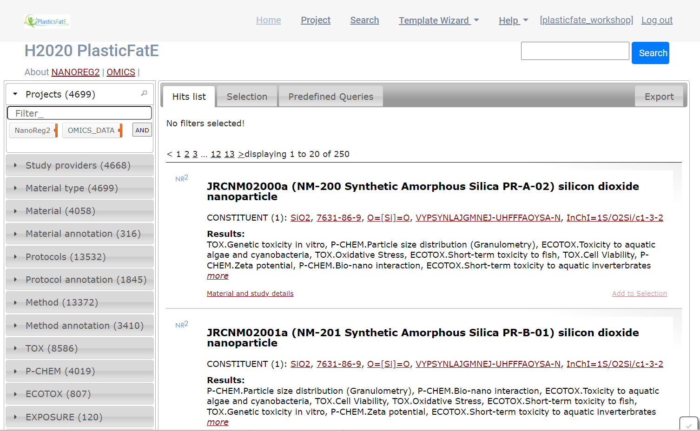Click NR2 icon beside JRCNM02000a result
Viewport: 700px width, 431px height.
coord(182,178)
